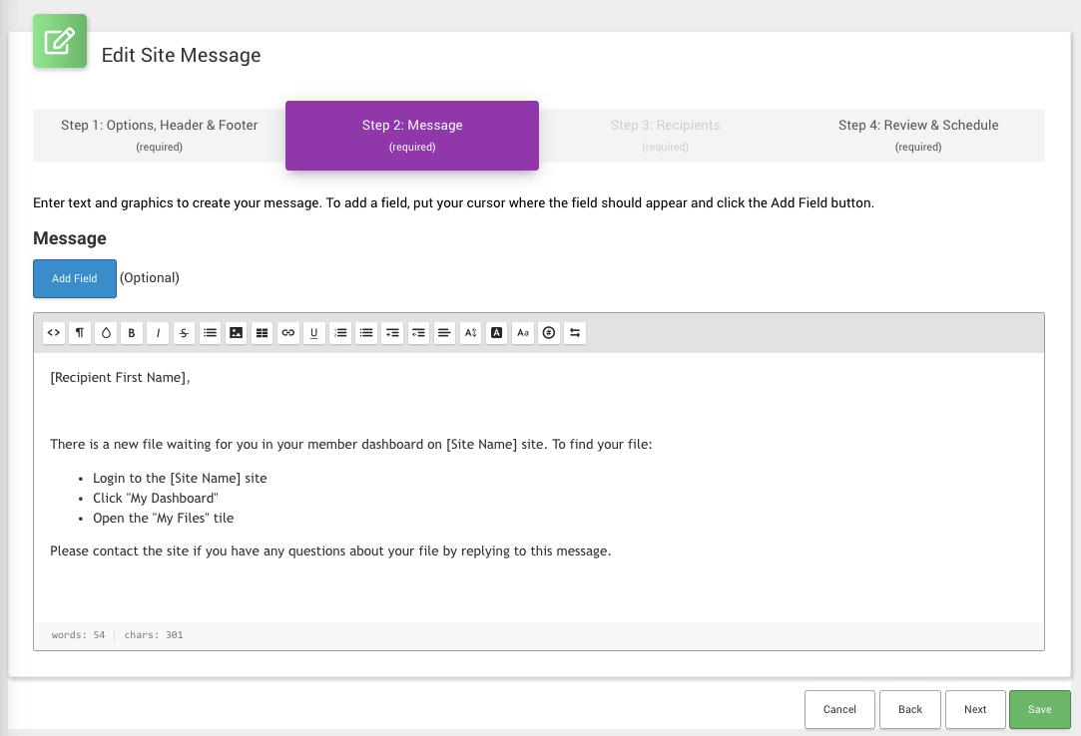Go to Step 1: Options, Header & Footer

point(159,135)
